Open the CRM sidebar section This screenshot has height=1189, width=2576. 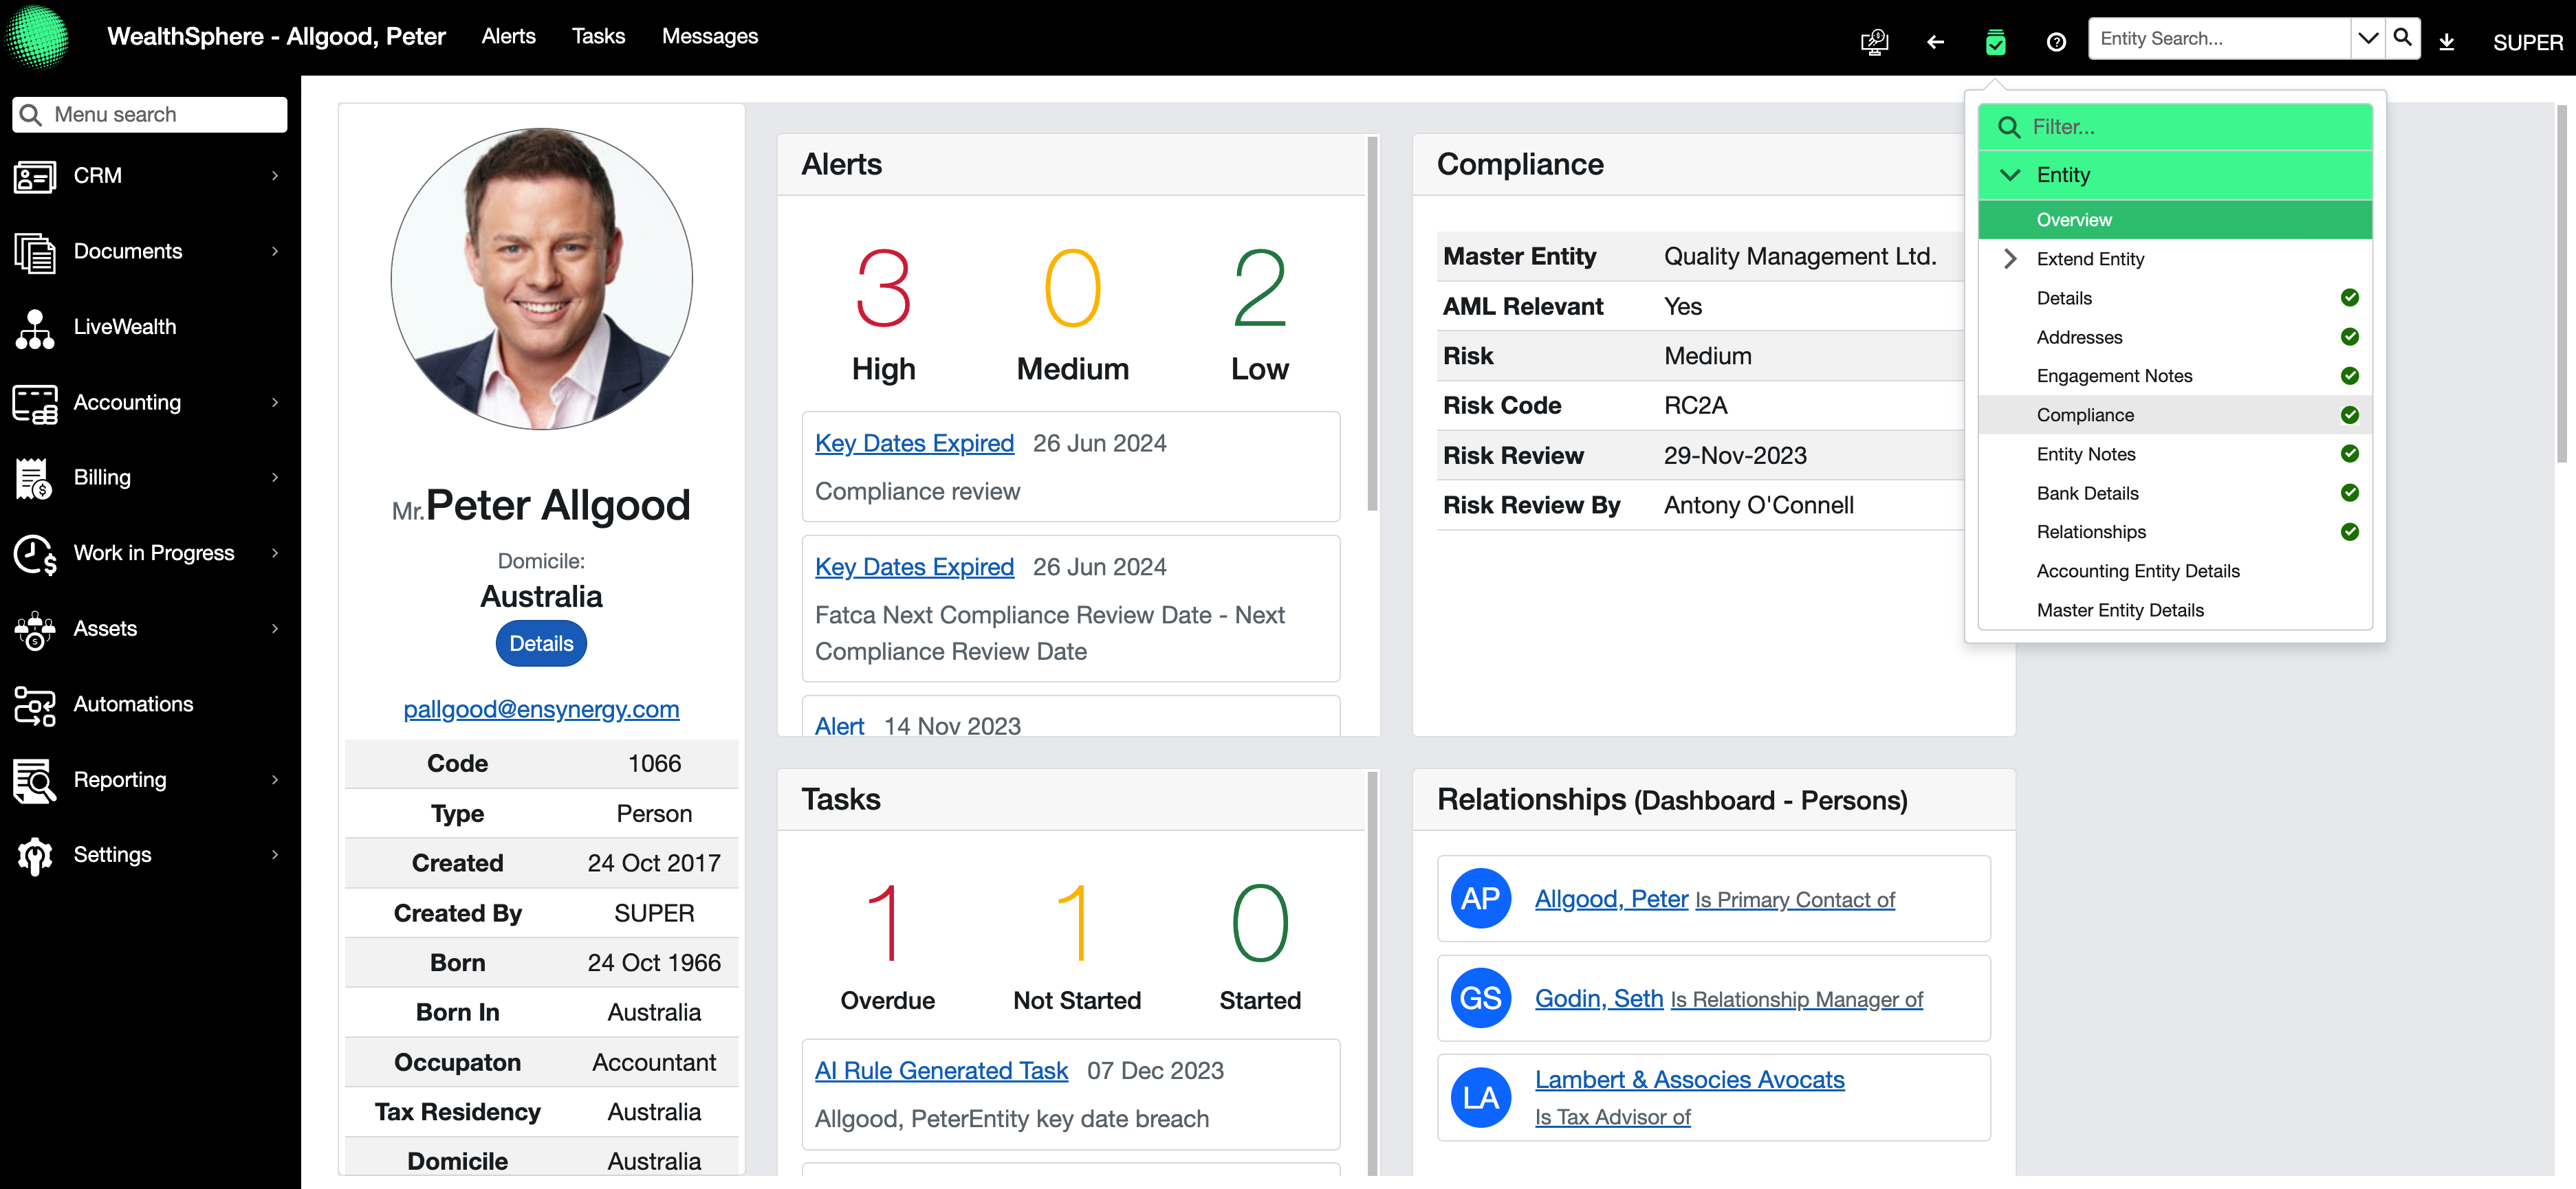click(x=97, y=176)
